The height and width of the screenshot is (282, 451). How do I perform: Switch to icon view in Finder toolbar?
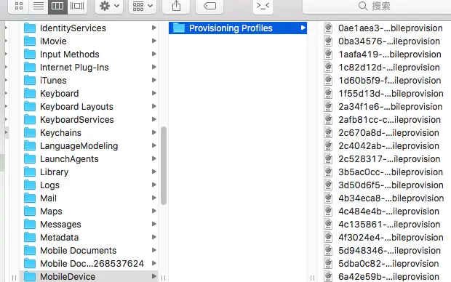[x=19, y=6]
